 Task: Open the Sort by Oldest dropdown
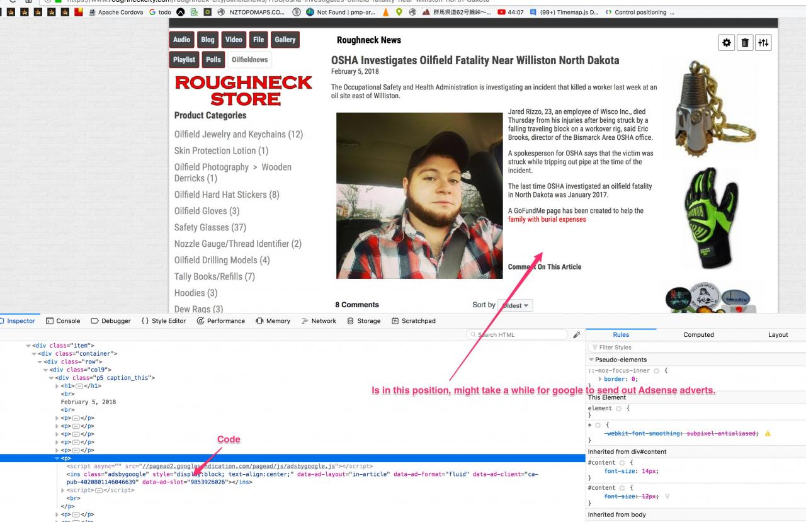click(x=515, y=305)
